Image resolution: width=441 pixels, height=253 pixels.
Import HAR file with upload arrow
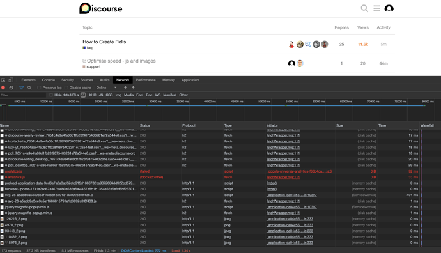pos(125,88)
